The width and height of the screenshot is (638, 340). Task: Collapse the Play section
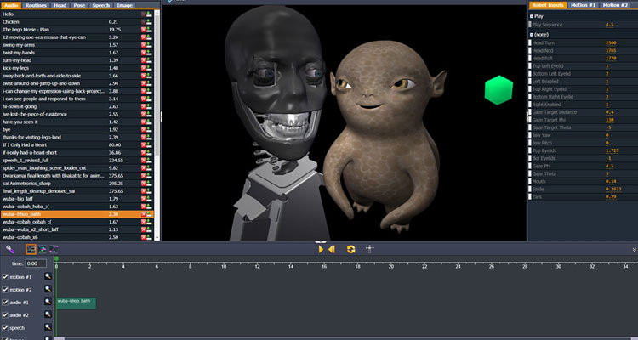pyautogui.click(x=532, y=15)
